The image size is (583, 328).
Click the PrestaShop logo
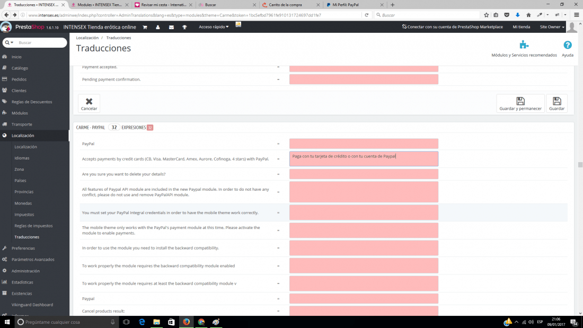[x=30, y=27]
